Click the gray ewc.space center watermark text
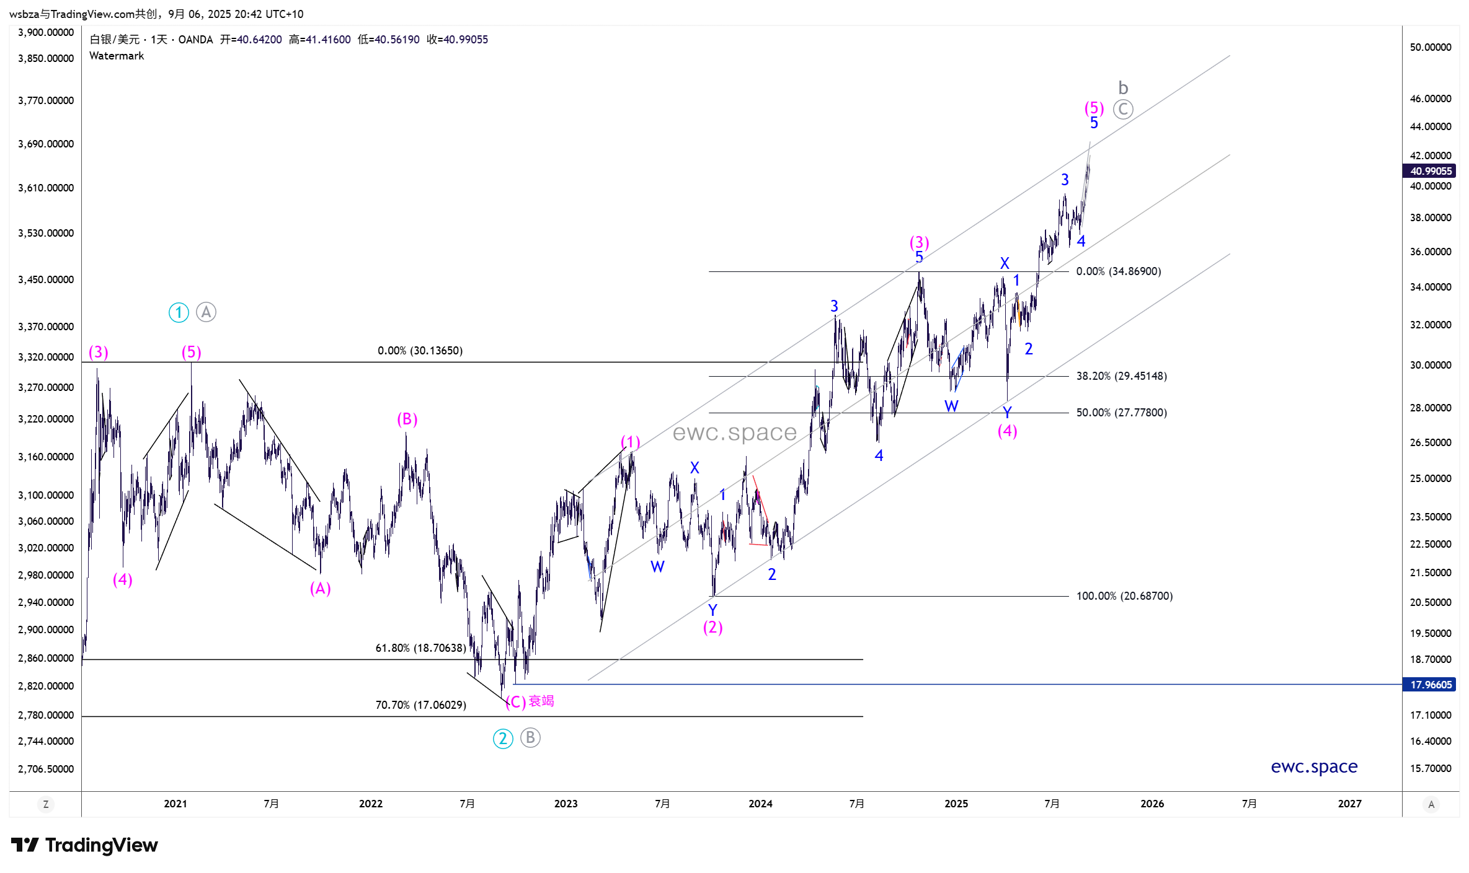The width and height of the screenshot is (1469, 873). point(734,432)
